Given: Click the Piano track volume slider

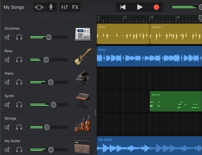Looking at the screenshot, I should (51, 82).
